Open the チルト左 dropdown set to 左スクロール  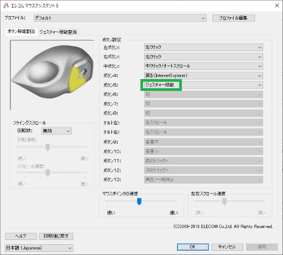coord(203,123)
